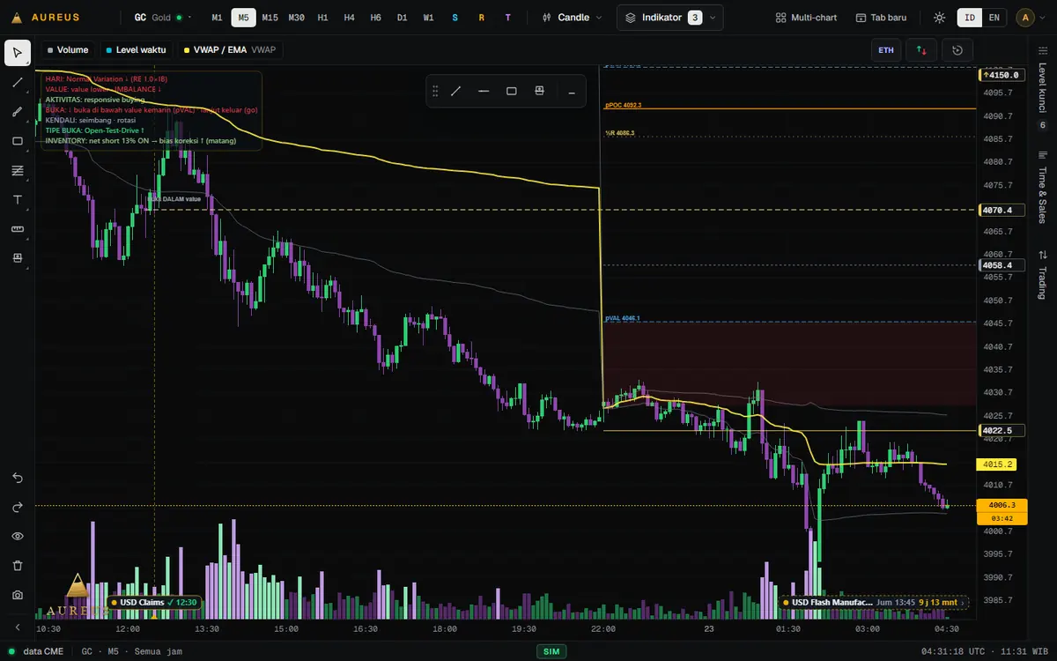Toggle the Level waktu indicator chip
Viewport: 1057px width, 661px height.
coord(136,50)
